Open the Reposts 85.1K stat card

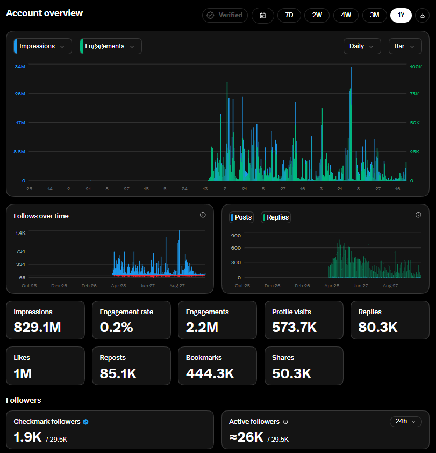(x=131, y=366)
